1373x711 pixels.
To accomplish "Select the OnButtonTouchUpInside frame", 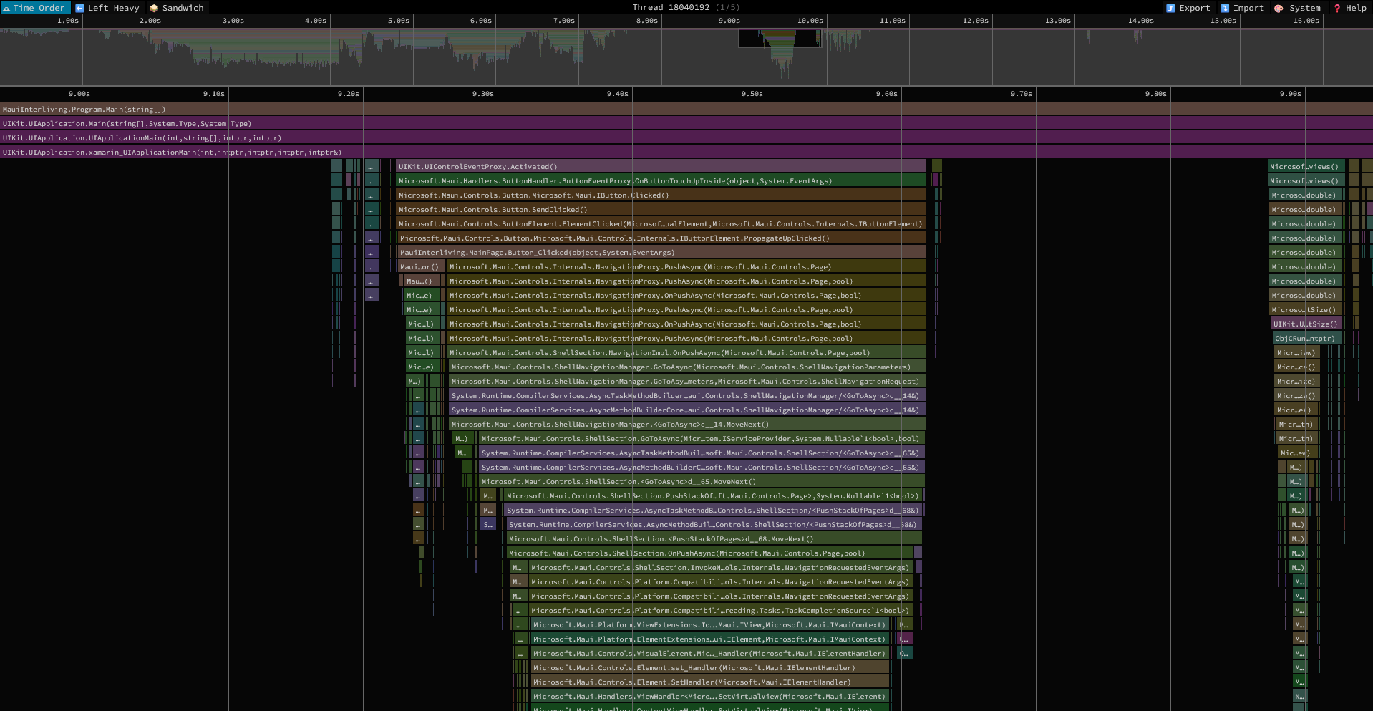I will click(x=661, y=180).
